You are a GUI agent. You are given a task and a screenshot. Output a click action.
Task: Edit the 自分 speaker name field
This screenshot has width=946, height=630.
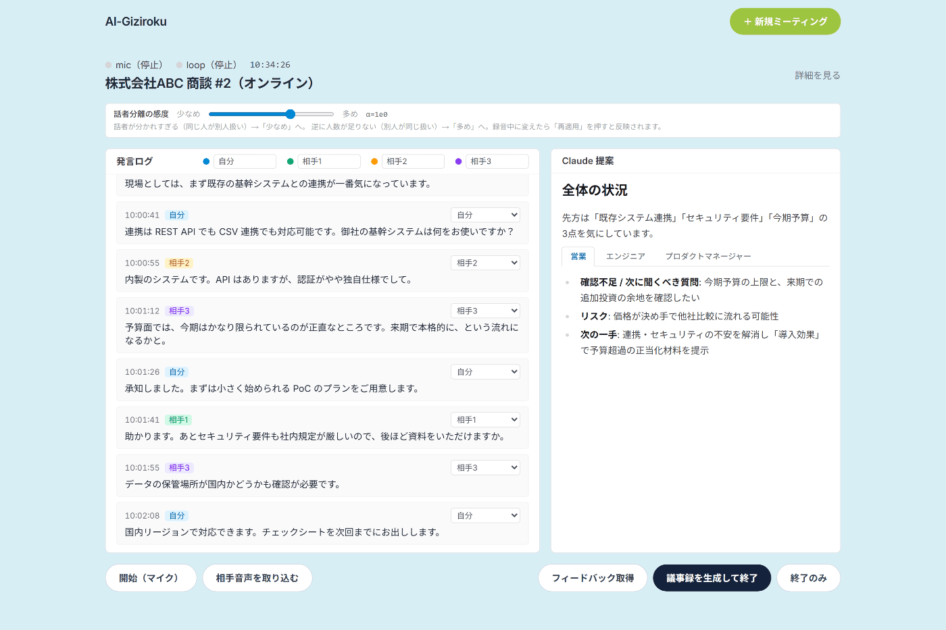pos(245,161)
